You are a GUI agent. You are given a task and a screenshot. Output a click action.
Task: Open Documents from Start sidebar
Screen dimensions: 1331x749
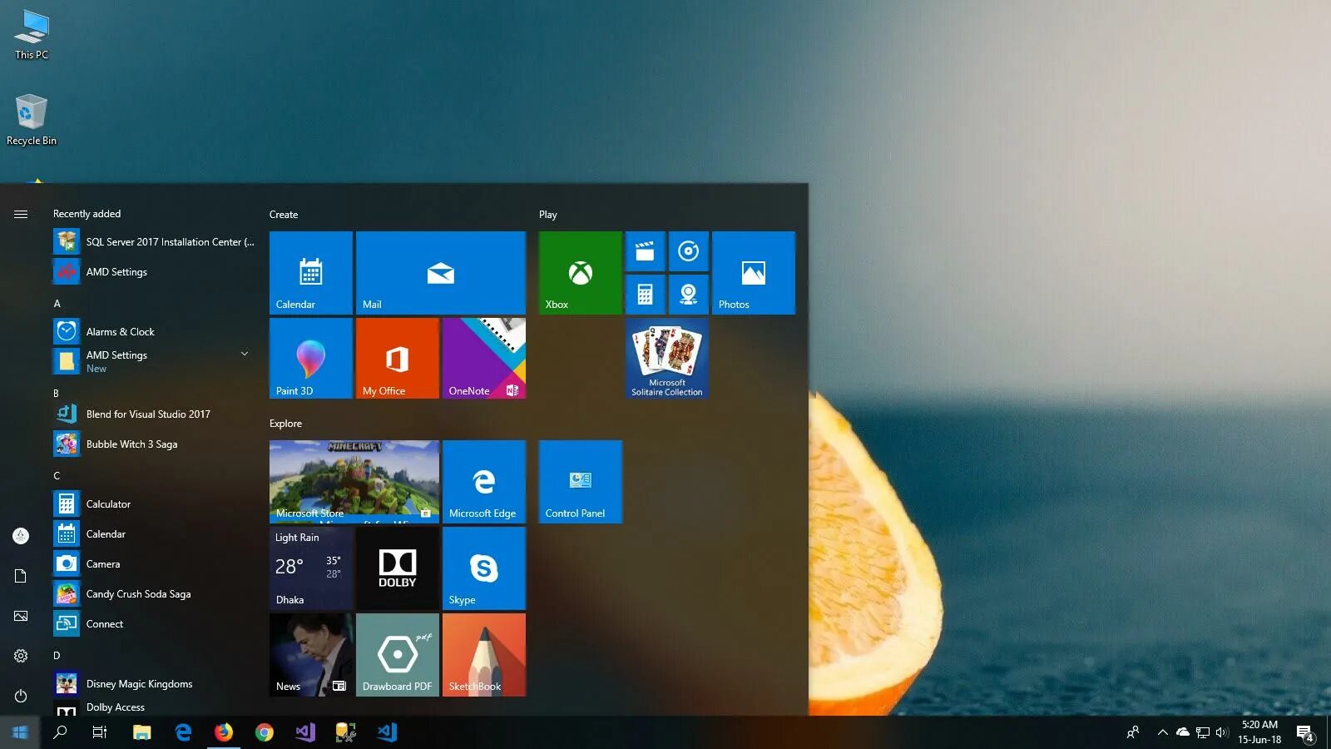point(21,576)
